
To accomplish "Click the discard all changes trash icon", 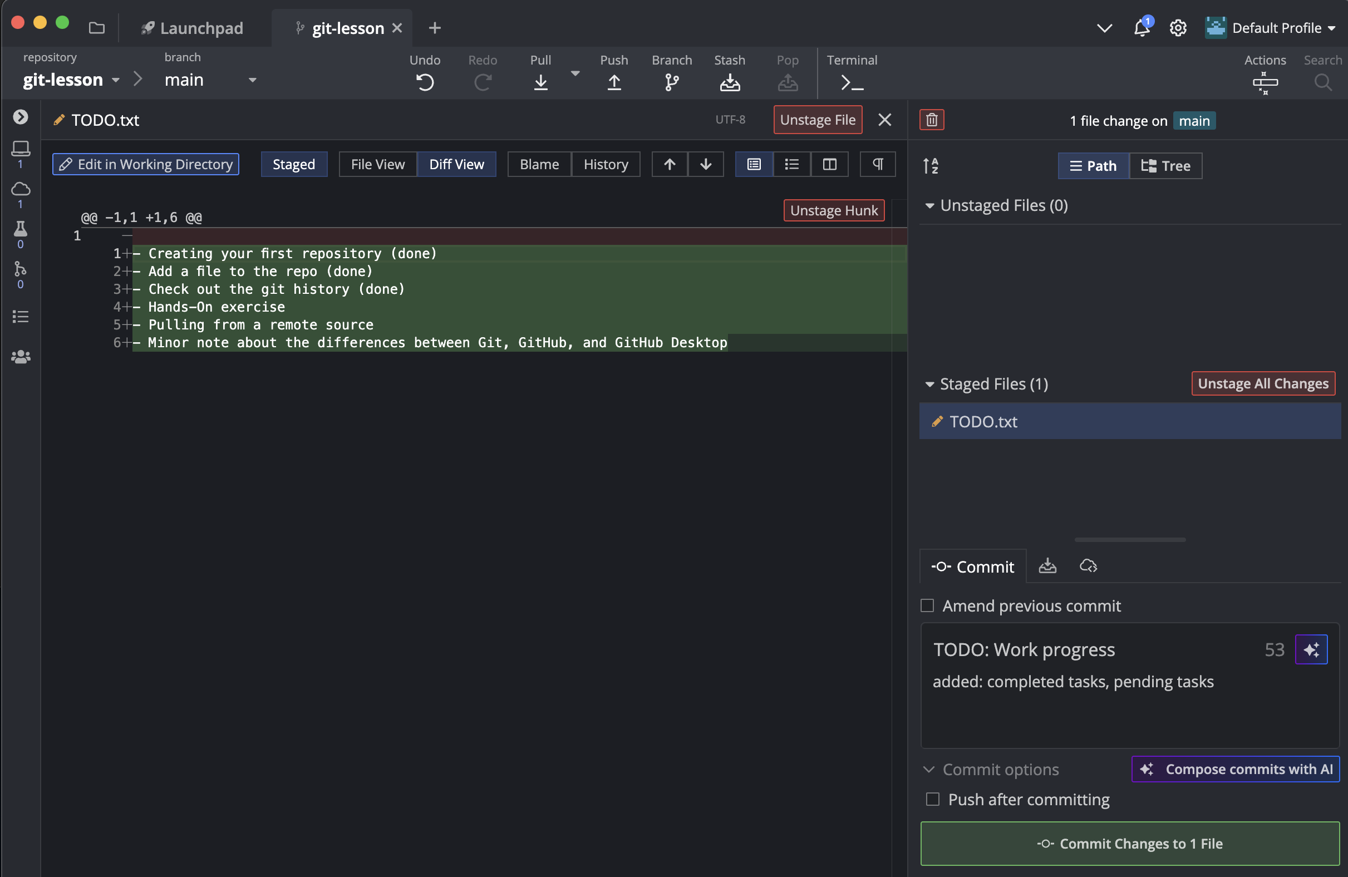I will coord(932,120).
